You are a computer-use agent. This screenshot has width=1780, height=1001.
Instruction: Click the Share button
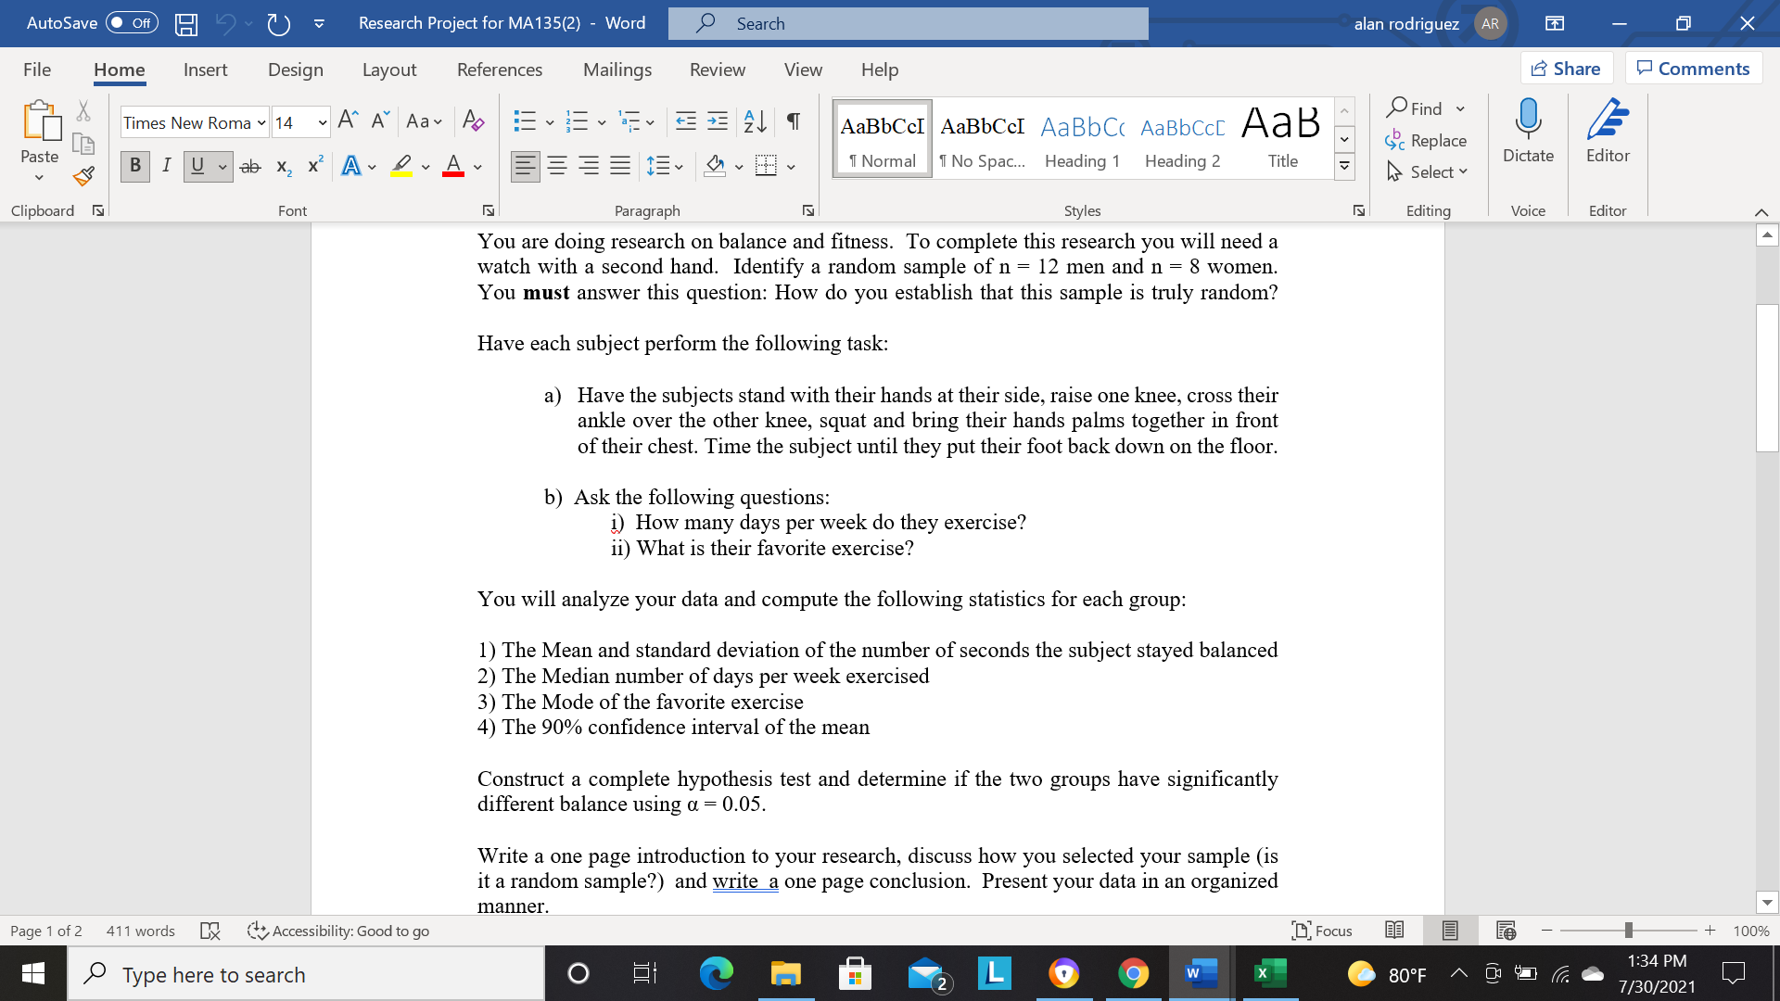click(x=1566, y=68)
